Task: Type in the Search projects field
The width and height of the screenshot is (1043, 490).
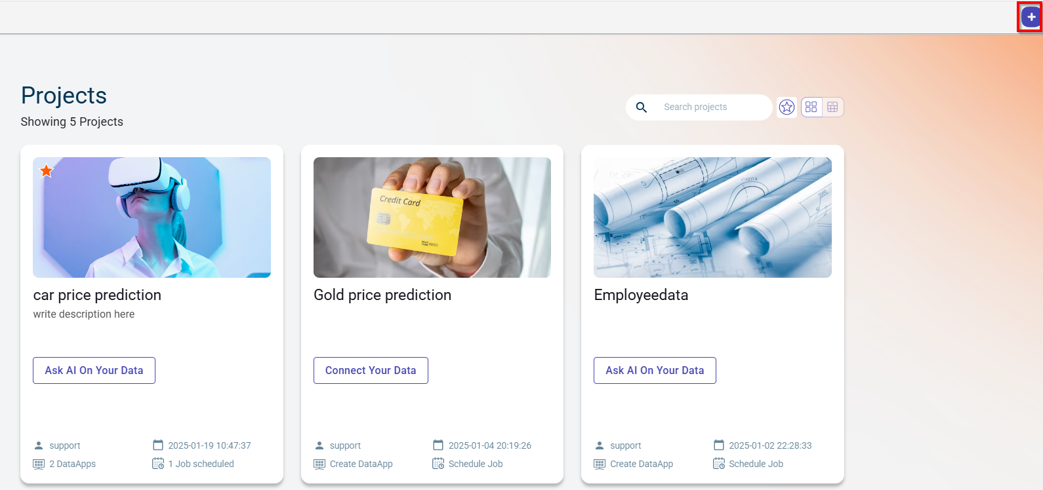Action: (712, 107)
